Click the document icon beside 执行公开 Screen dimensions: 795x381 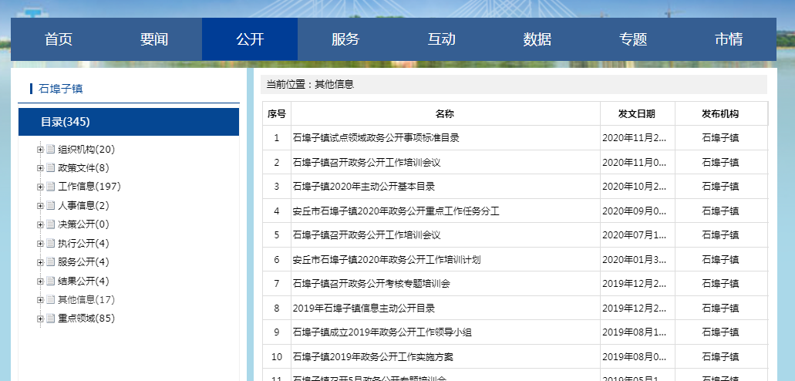(x=50, y=244)
